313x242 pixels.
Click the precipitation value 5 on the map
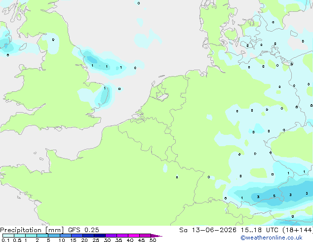pos(274,196)
